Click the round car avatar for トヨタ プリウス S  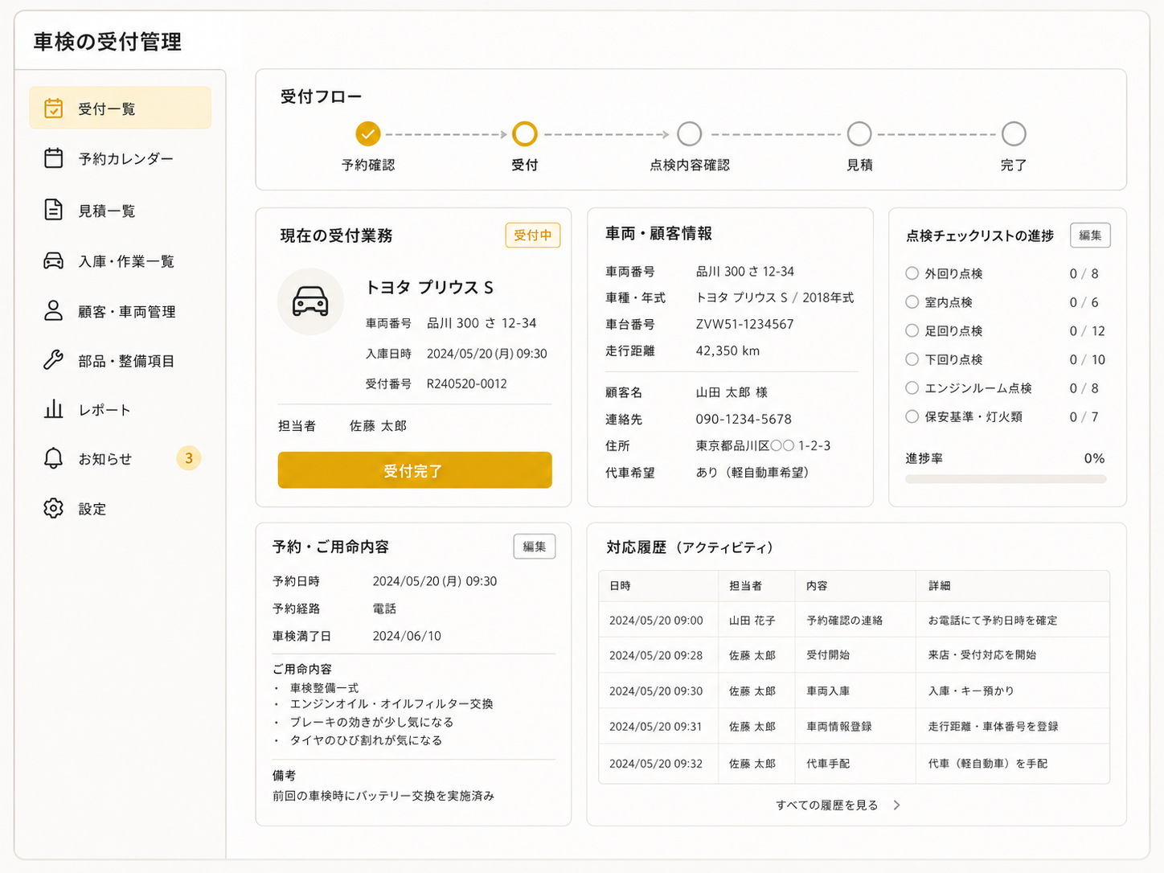[x=310, y=301]
